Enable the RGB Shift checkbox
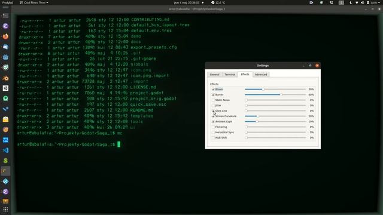The height and width of the screenshot is (215, 383). (x=213, y=138)
